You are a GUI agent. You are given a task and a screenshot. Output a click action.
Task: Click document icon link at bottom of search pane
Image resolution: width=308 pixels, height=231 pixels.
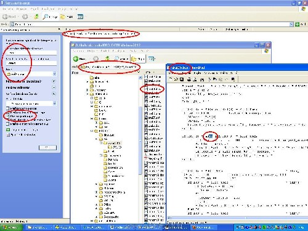(x=8, y=135)
